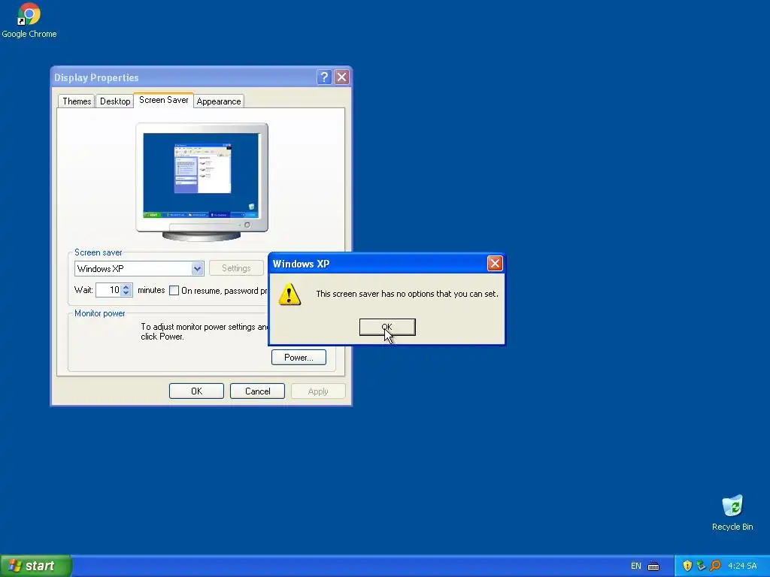Click the security shield tray icon
770x577 pixels.
pyautogui.click(x=687, y=566)
